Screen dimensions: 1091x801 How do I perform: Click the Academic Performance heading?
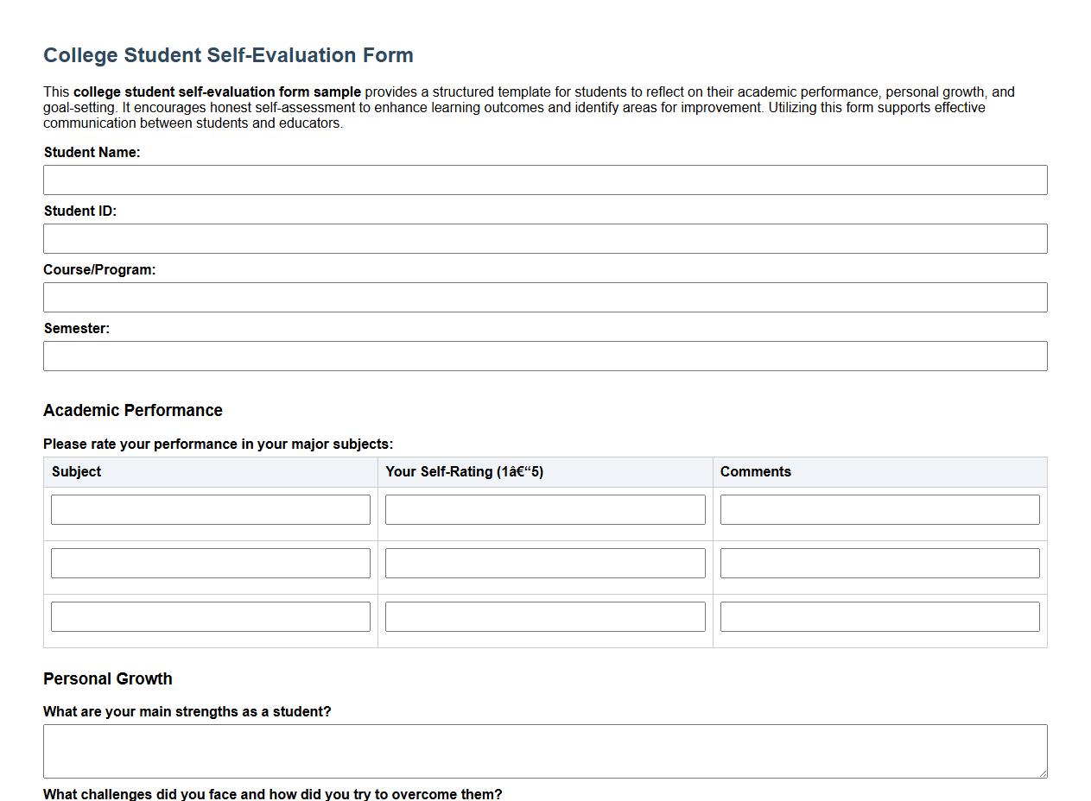click(133, 410)
